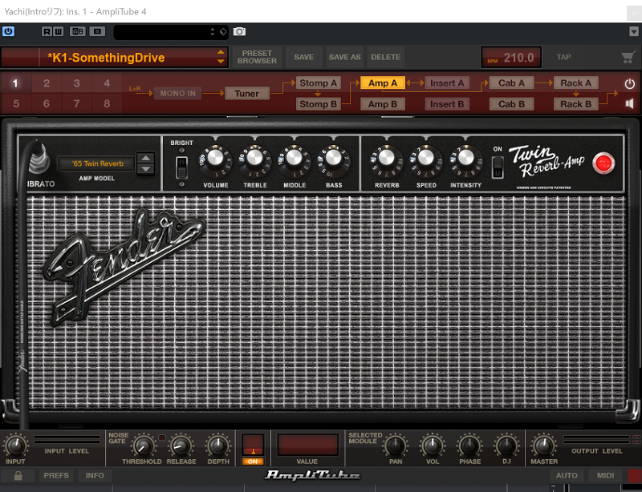Click the camera snapshot icon

239,31
